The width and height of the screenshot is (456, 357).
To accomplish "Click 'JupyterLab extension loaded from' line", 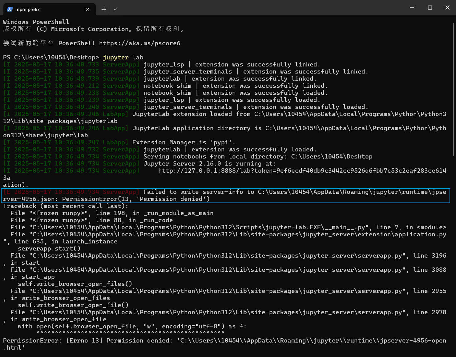I will tap(225, 117).
